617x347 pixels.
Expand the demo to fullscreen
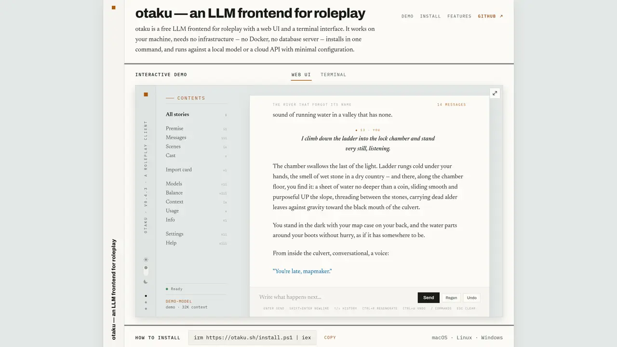point(495,93)
